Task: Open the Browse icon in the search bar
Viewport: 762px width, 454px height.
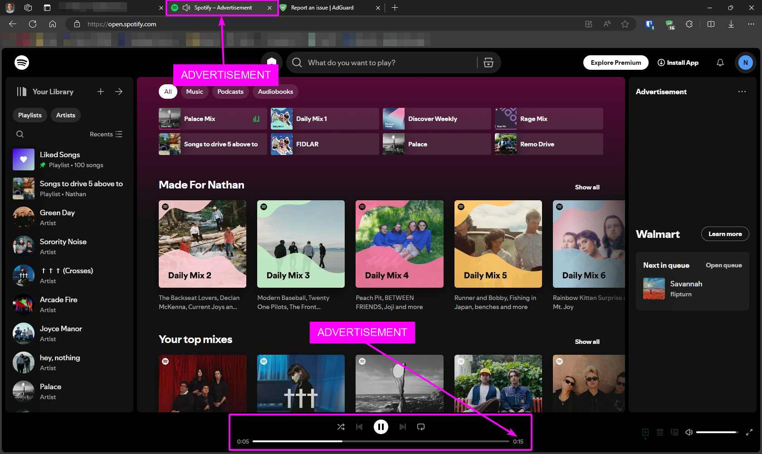Action: 488,63
